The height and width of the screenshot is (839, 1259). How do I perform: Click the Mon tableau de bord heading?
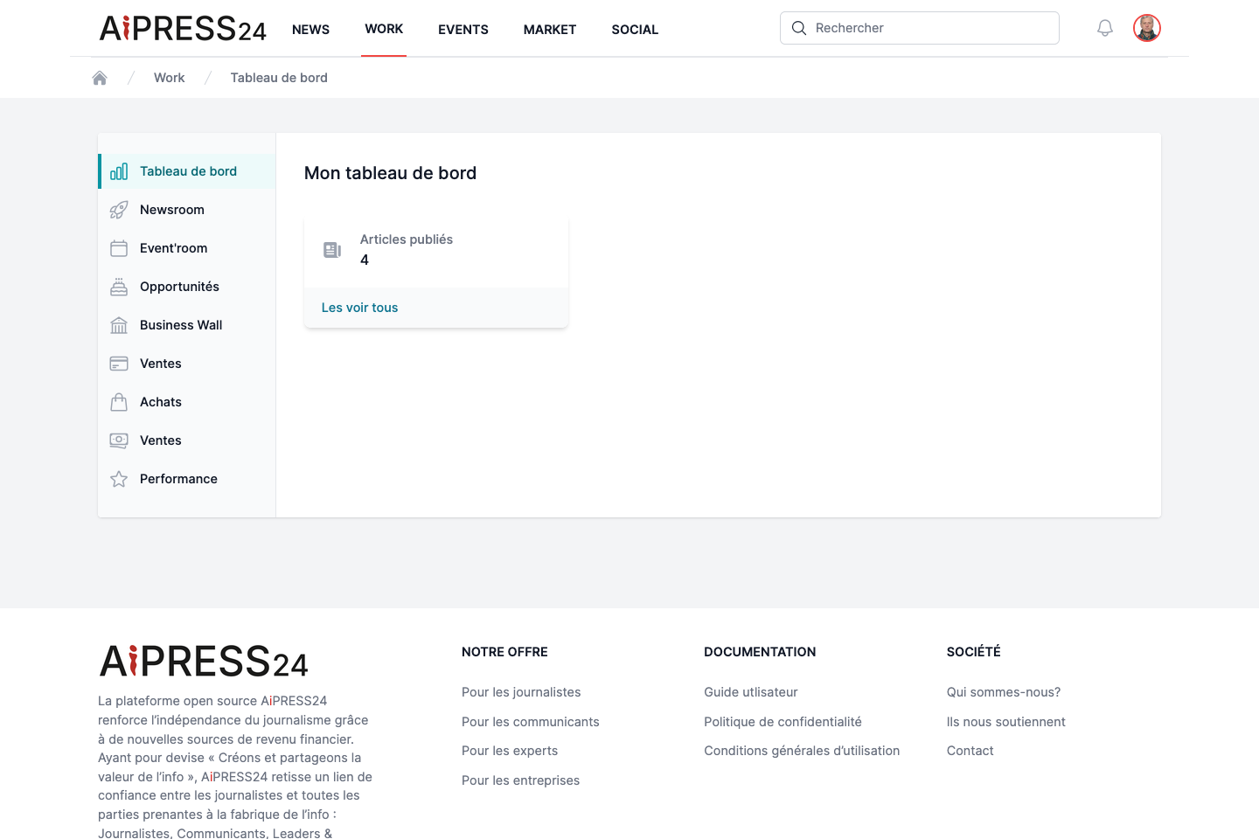point(390,173)
